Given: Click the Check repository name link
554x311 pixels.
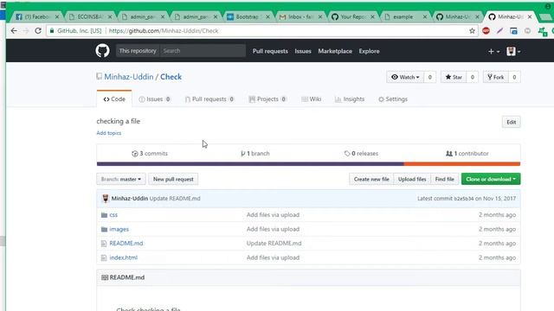Looking at the screenshot, I should click(x=171, y=77).
